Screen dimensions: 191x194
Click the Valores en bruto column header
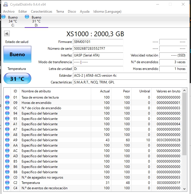(x=167, y=91)
